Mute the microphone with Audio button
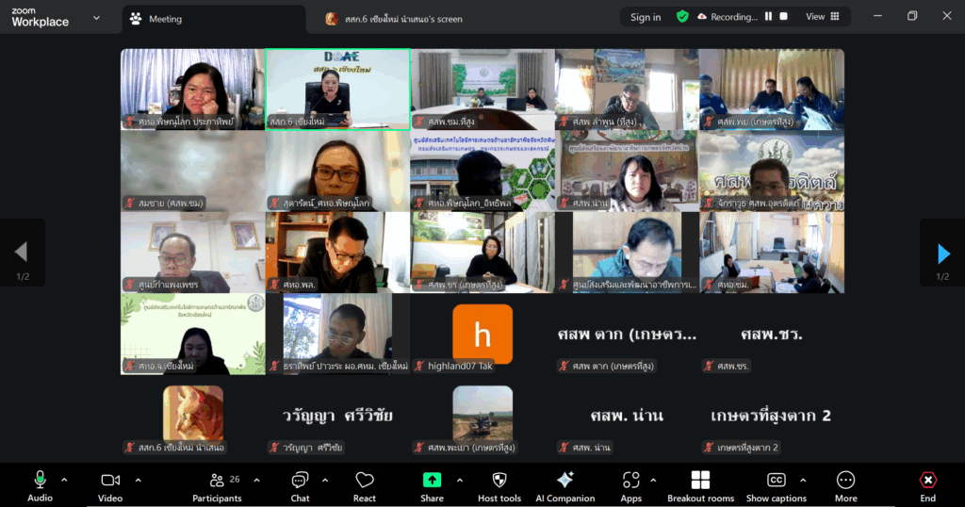Viewport: 965px width, 507px height. pyautogui.click(x=40, y=484)
